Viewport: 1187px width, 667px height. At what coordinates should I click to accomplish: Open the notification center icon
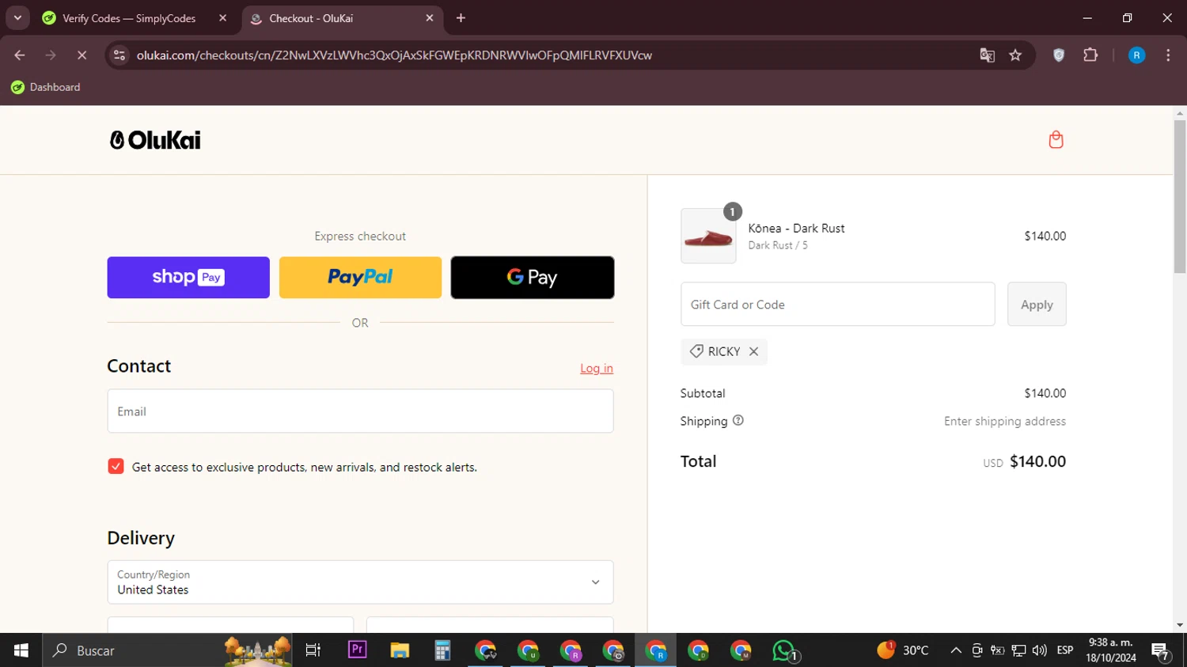coord(1161,651)
